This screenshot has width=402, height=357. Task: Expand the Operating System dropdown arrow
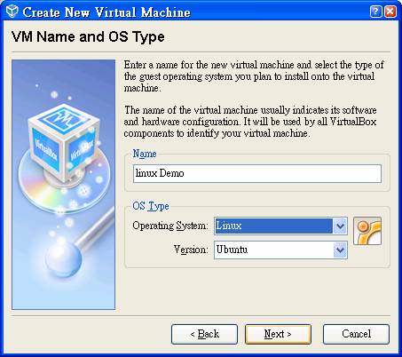tap(340, 226)
